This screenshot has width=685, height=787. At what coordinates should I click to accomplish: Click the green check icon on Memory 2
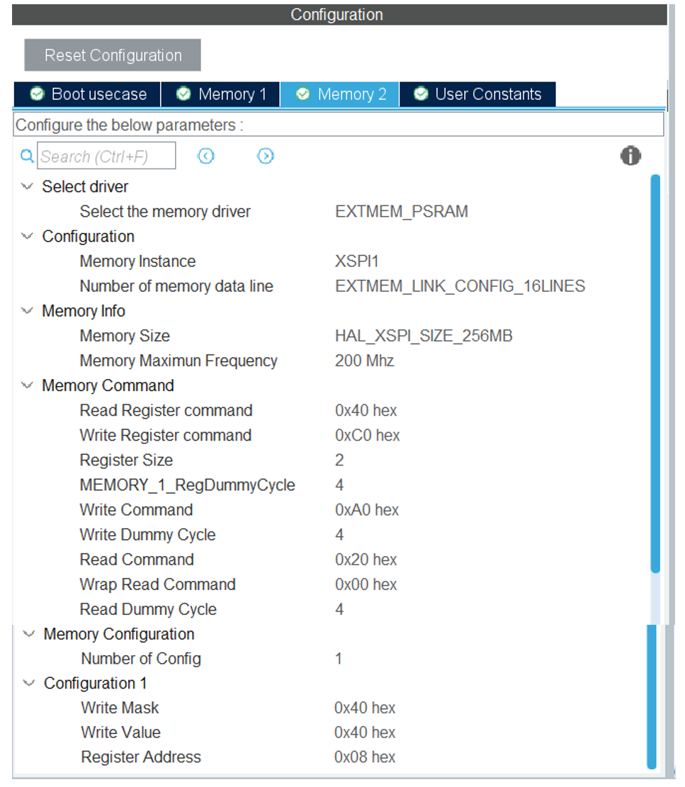click(302, 93)
